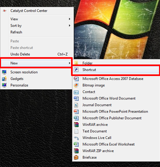Click the Gadgets icon
Viewport: 160px width, 167px height.
point(4,79)
